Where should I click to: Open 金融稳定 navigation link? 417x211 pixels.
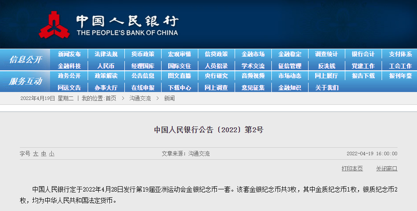290,54
